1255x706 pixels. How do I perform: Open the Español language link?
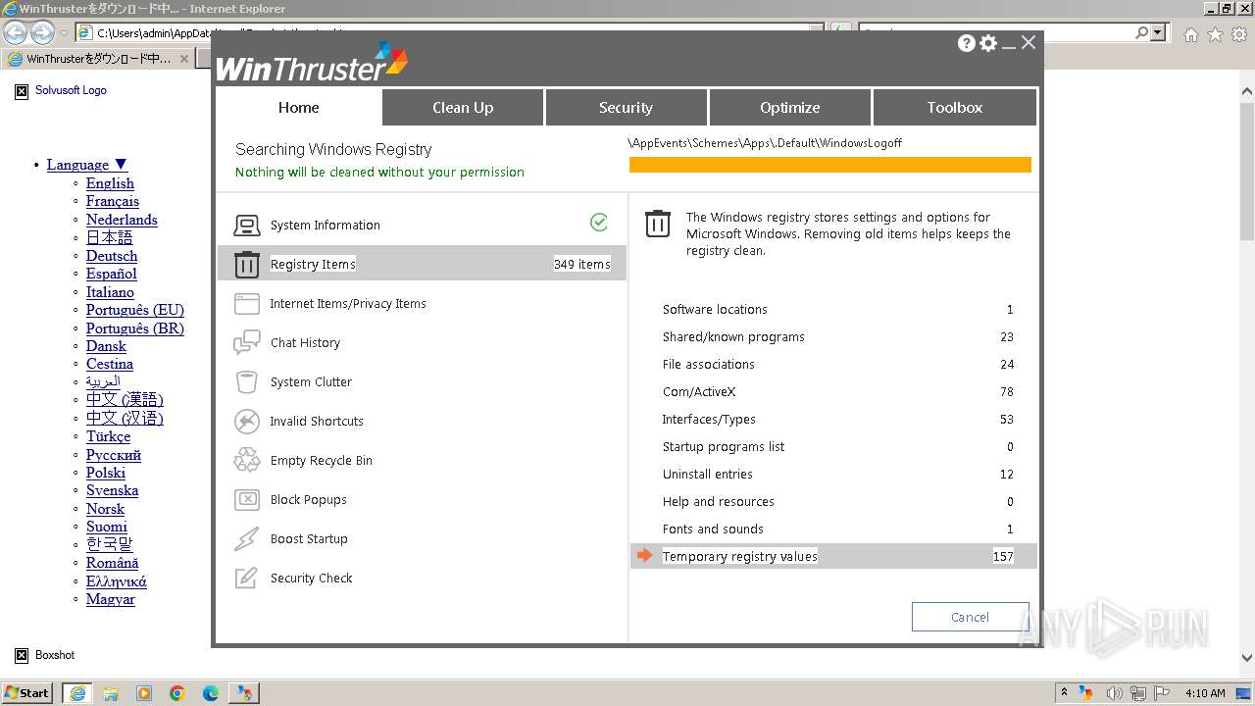coord(111,274)
